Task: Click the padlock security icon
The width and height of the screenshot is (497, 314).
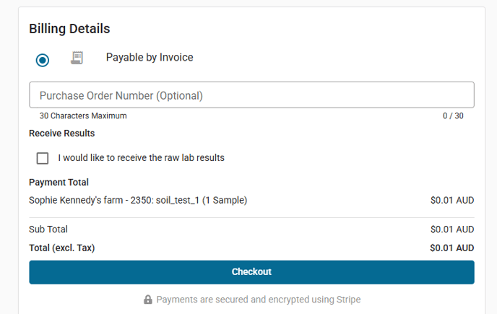Action: click(148, 300)
